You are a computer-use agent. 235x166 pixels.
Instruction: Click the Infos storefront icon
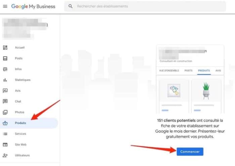click(5, 69)
